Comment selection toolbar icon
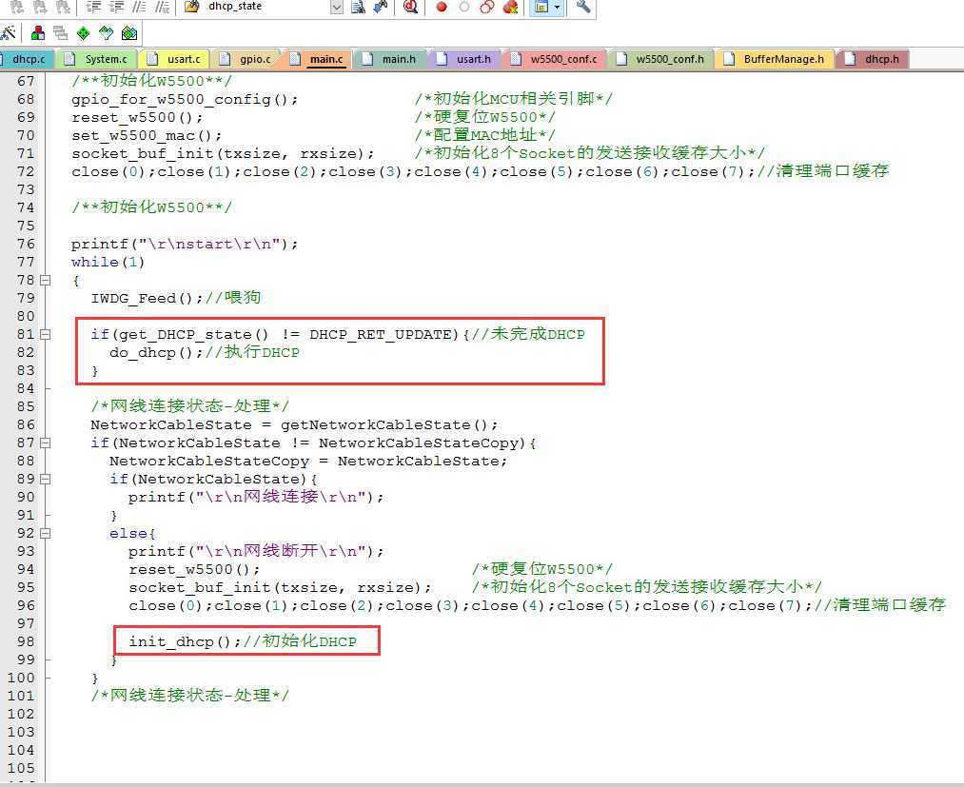The image size is (964, 787). (140, 7)
